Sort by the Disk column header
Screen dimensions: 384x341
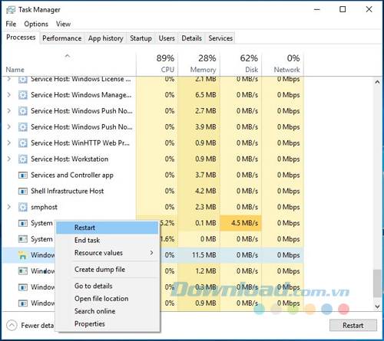pyautogui.click(x=241, y=64)
